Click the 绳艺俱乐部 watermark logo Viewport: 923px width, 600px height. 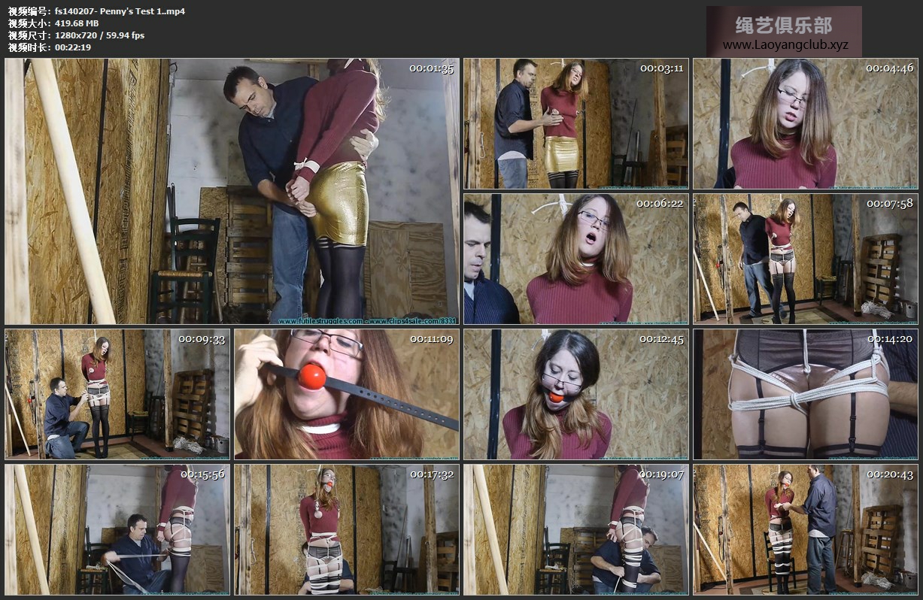[x=784, y=26]
